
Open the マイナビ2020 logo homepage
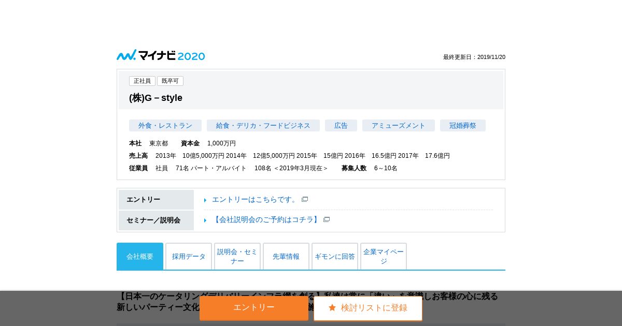click(161, 55)
